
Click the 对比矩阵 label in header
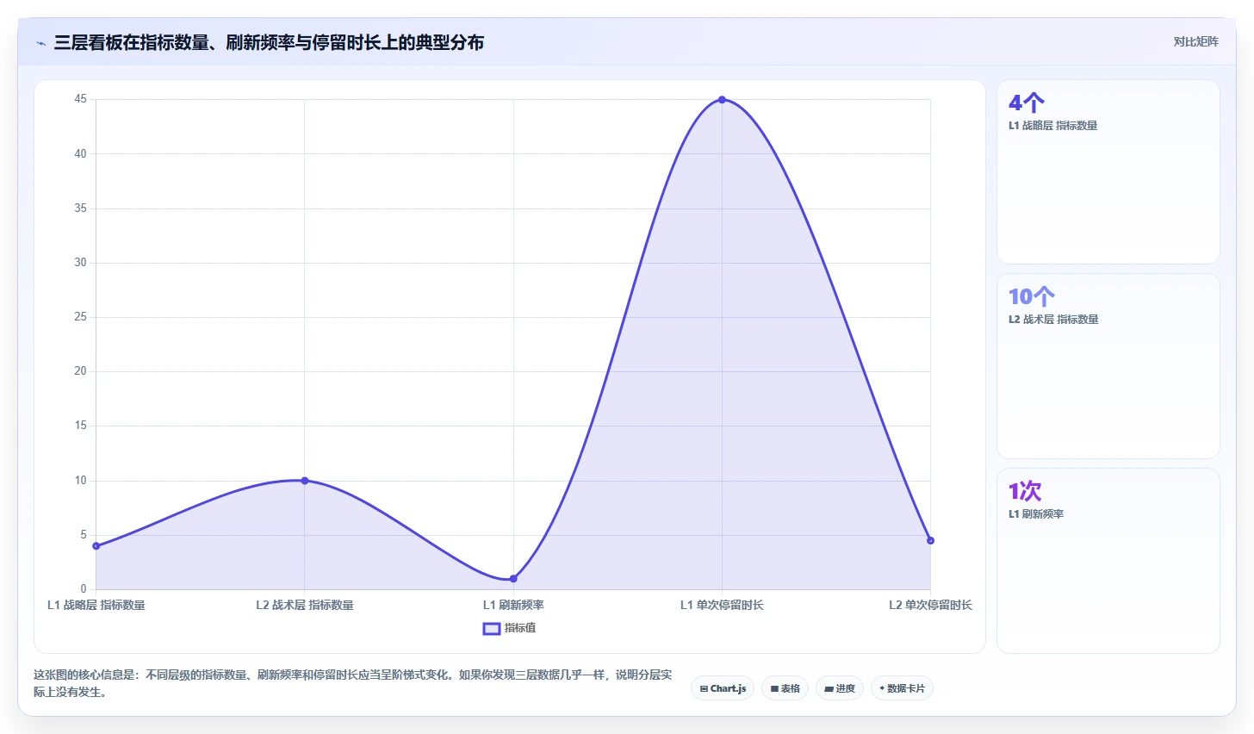click(x=1195, y=41)
